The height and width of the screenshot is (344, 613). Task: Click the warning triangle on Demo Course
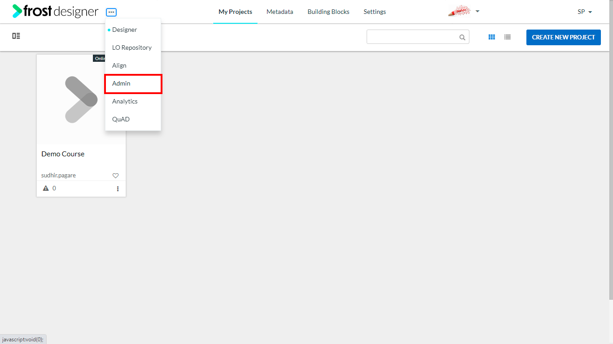pos(46,188)
